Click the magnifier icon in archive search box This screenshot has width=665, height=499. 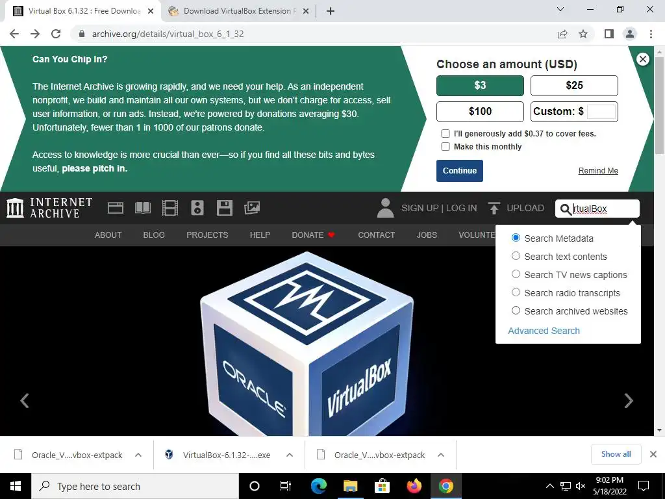[566, 209]
